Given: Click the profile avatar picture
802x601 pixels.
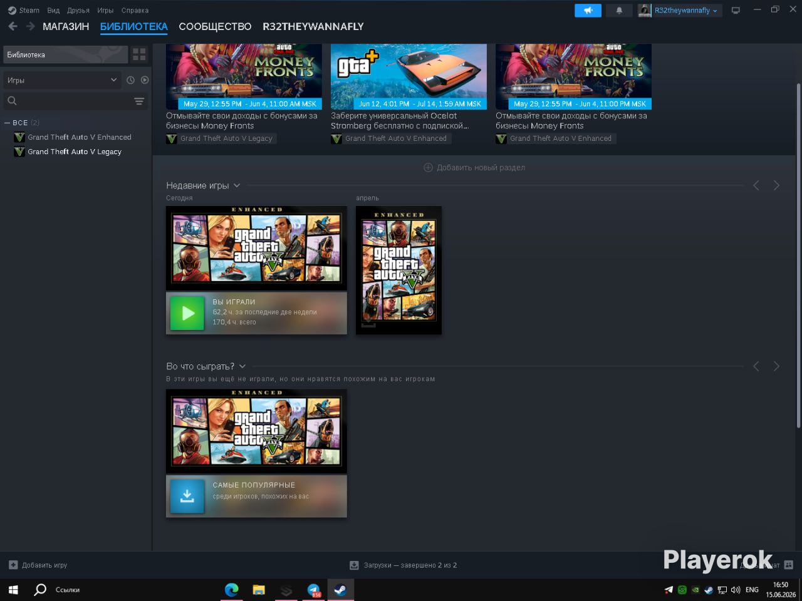Looking at the screenshot, I should pos(644,11).
